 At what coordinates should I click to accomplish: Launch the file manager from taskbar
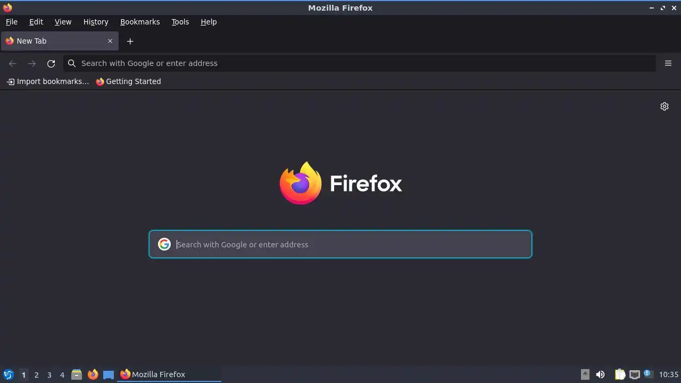(x=77, y=374)
